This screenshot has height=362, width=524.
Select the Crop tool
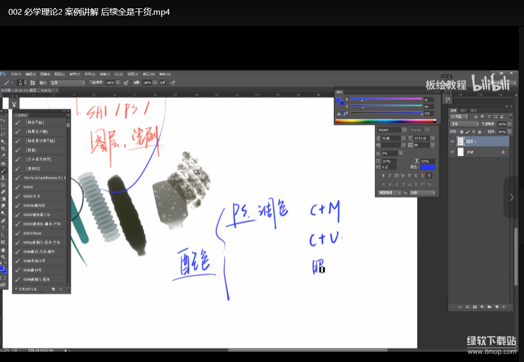click(3, 148)
